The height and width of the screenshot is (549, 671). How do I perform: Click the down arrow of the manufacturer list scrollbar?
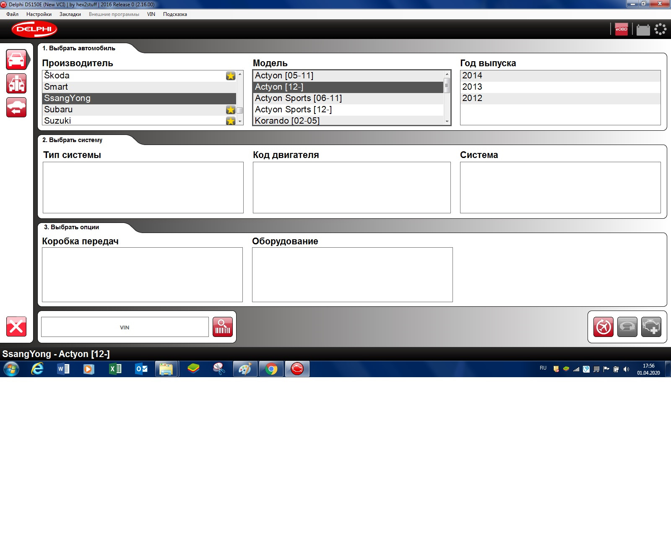click(240, 122)
